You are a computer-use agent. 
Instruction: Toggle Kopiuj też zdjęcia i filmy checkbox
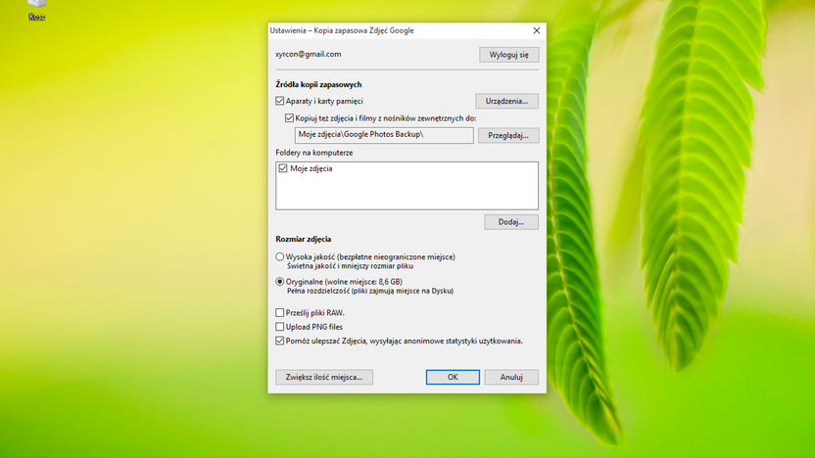[x=290, y=117]
